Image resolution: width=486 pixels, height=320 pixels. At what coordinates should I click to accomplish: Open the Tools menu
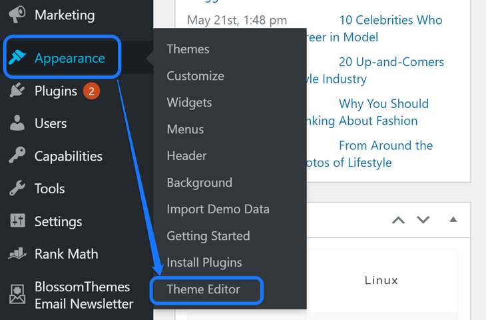point(49,189)
